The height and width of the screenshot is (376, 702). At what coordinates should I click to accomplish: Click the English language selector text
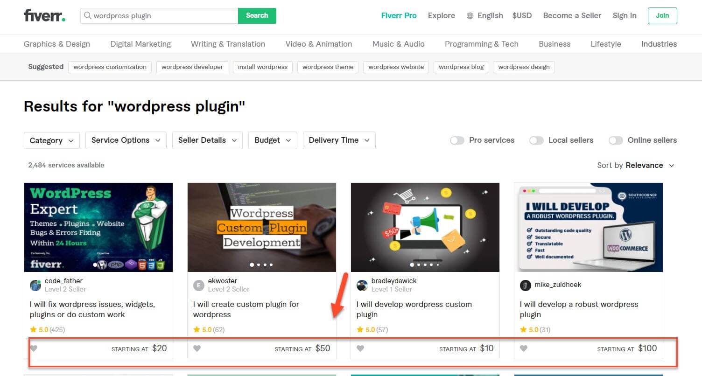click(490, 15)
